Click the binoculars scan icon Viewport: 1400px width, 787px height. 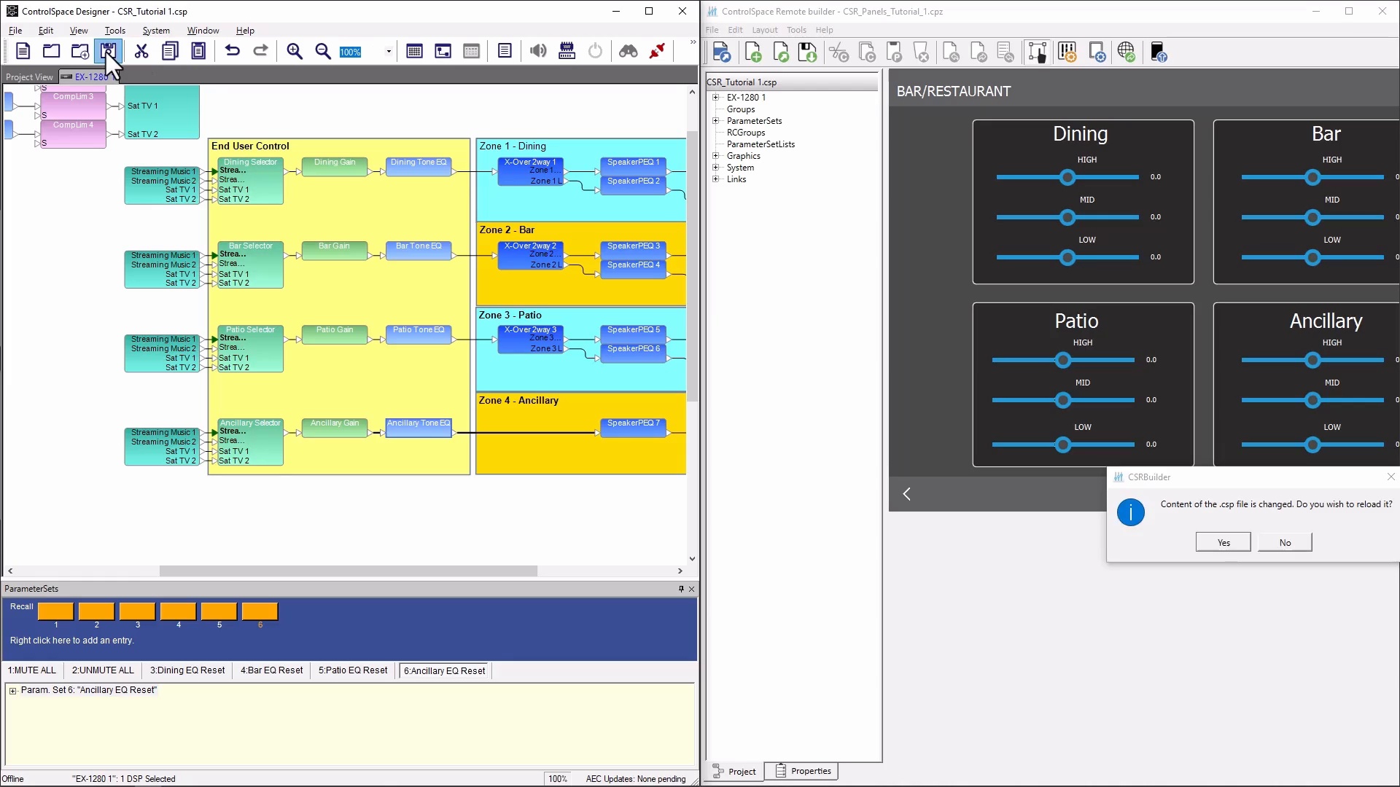pos(628,51)
